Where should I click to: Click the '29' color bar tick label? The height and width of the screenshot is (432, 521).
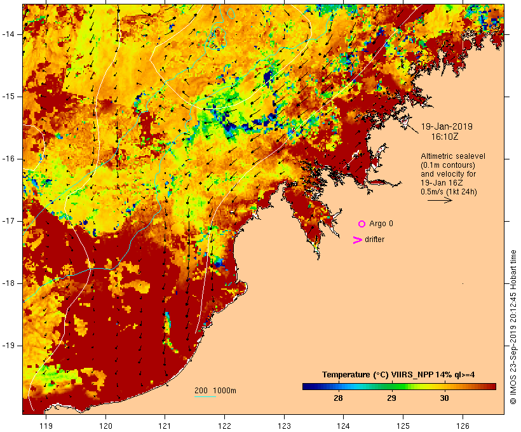[391, 398]
